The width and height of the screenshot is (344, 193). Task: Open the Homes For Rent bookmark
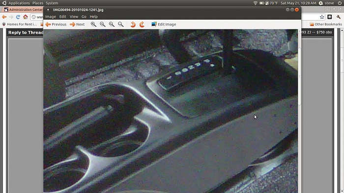[x=19, y=24]
